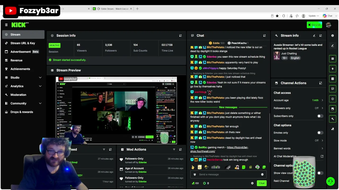The width and height of the screenshot is (339, 190).
Task: Click the Just Chatting category label
Action: 289,54
